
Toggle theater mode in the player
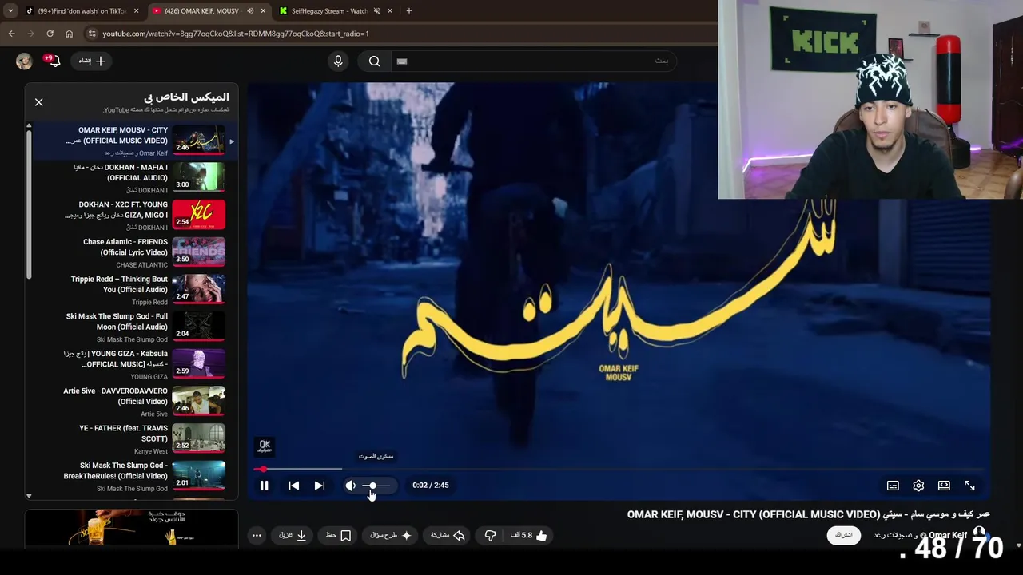[x=944, y=486]
